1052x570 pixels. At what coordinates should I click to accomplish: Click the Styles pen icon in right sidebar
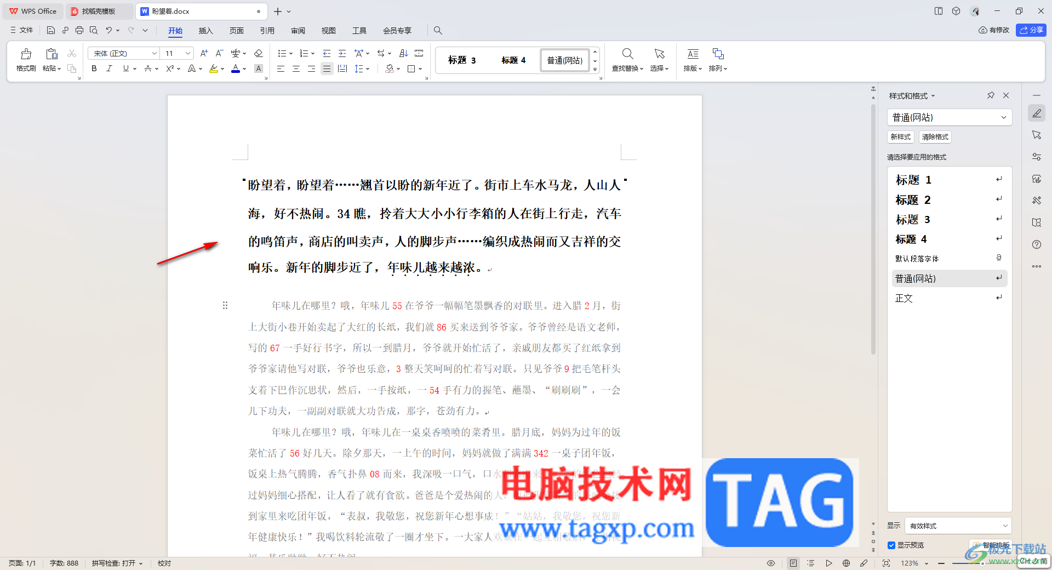pos(1037,113)
